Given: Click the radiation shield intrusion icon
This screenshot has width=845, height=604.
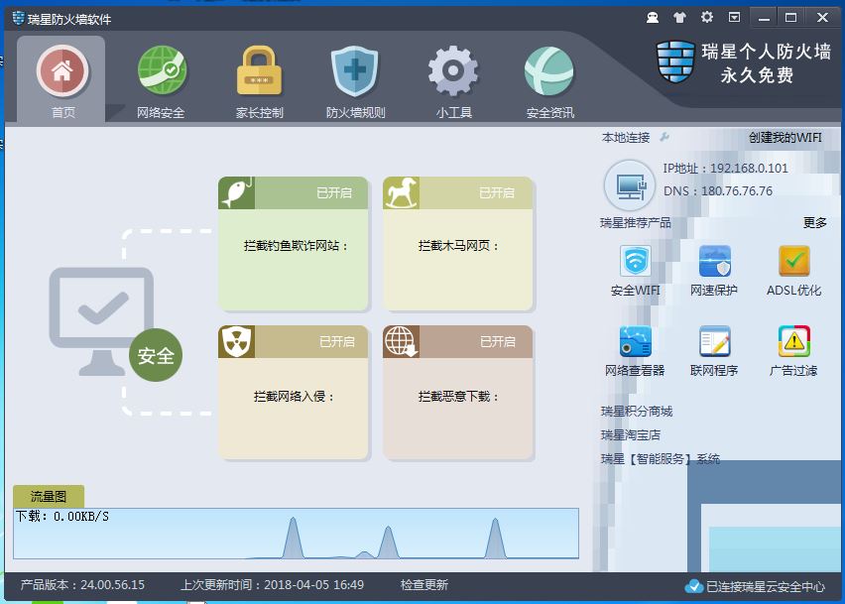Looking at the screenshot, I should click(237, 341).
